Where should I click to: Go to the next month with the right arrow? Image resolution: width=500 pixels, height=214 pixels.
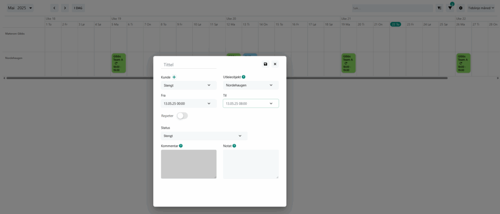point(65,8)
